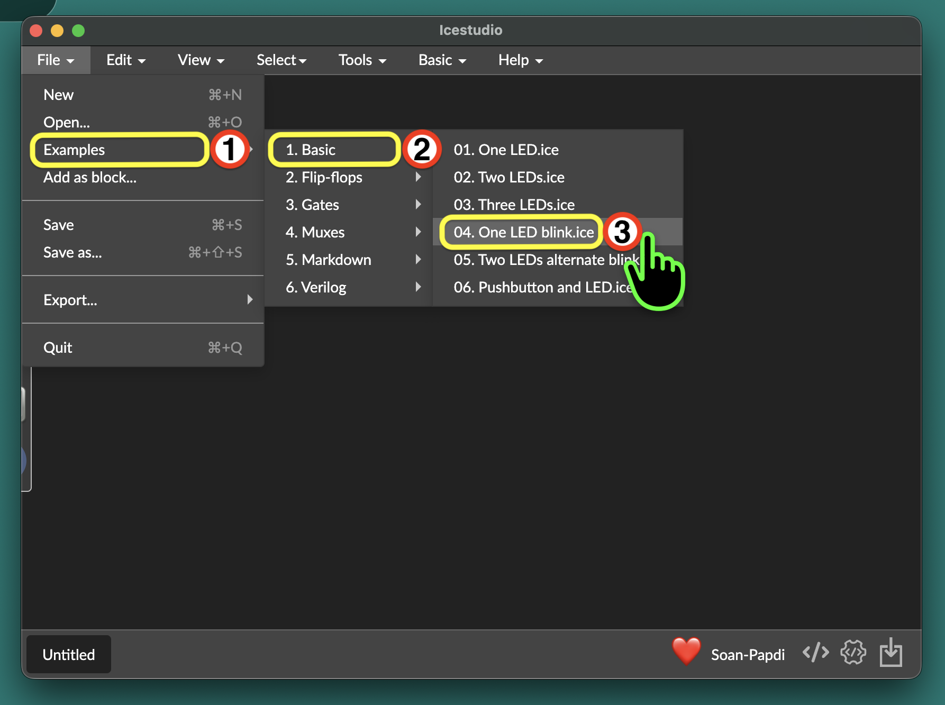Expand the Examples submenu
This screenshot has width=945, height=705.
coord(143,150)
